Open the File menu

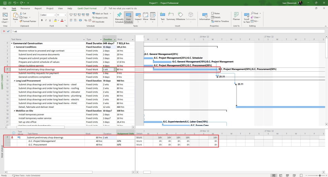[4, 9]
